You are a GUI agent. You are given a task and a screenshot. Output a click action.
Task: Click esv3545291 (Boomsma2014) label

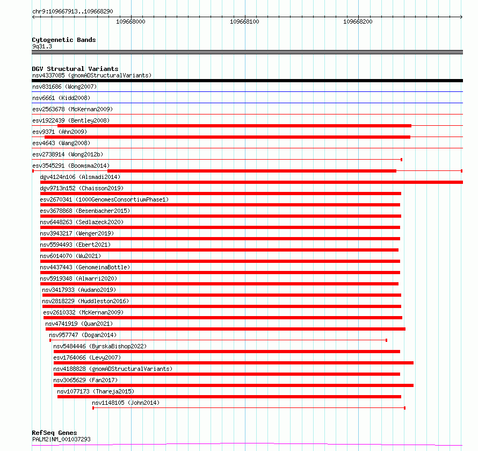coord(71,166)
